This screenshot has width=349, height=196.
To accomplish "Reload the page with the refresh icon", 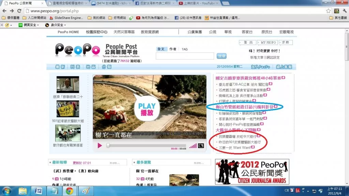I will tap(19, 11).
